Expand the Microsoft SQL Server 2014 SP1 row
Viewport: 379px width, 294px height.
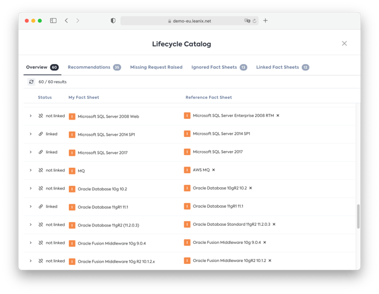[x=31, y=134]
